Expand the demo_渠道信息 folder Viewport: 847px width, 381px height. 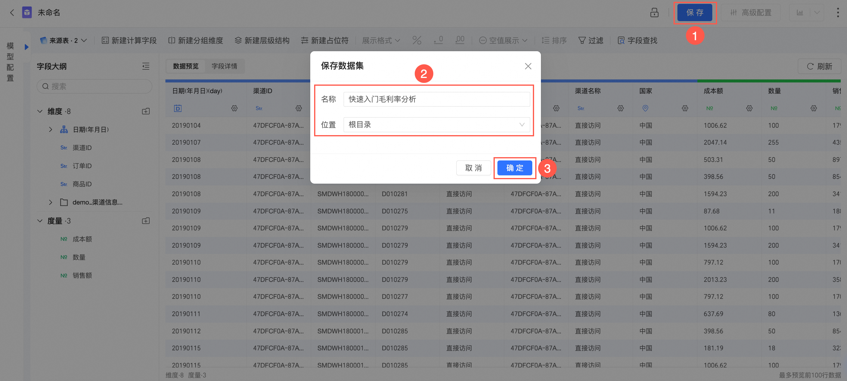tap(50, 202)
